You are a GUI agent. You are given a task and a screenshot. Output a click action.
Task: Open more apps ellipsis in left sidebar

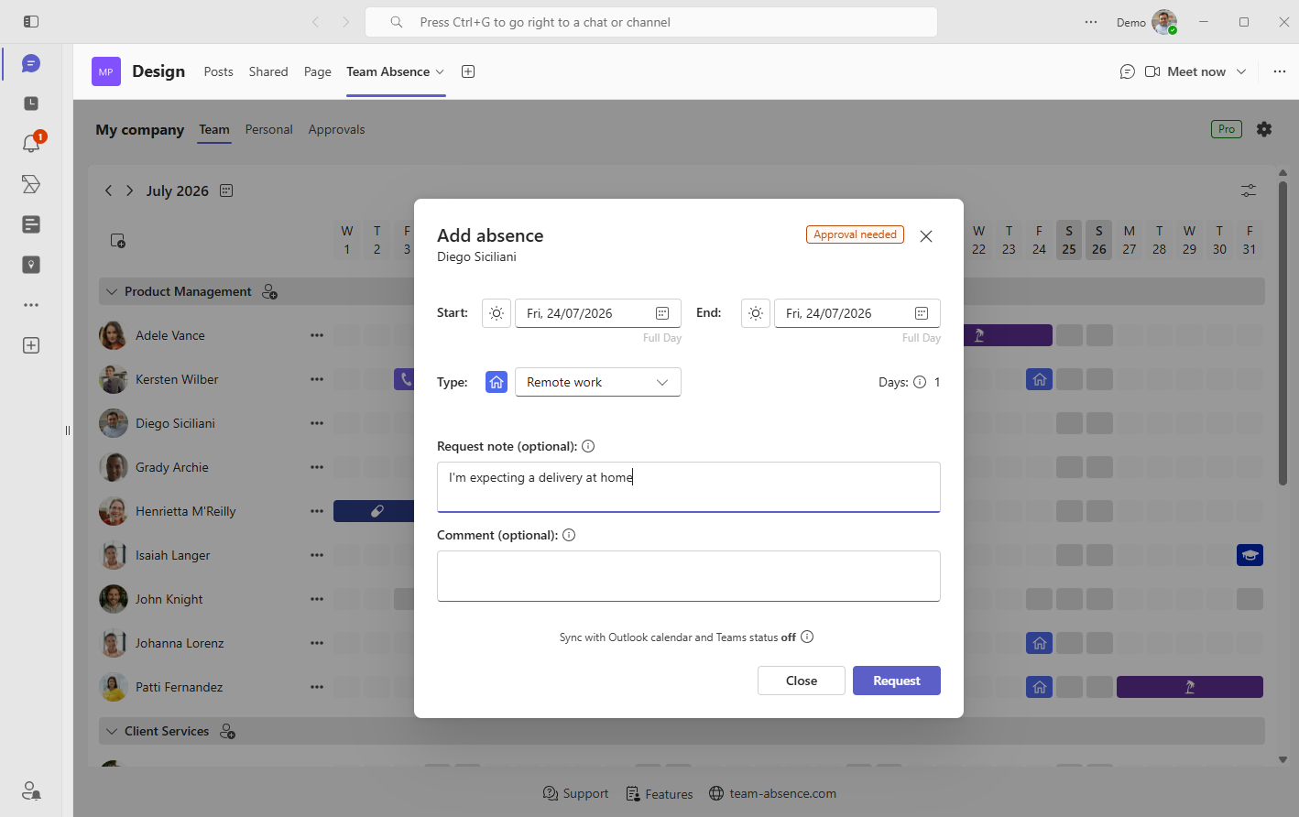(31, 305)
